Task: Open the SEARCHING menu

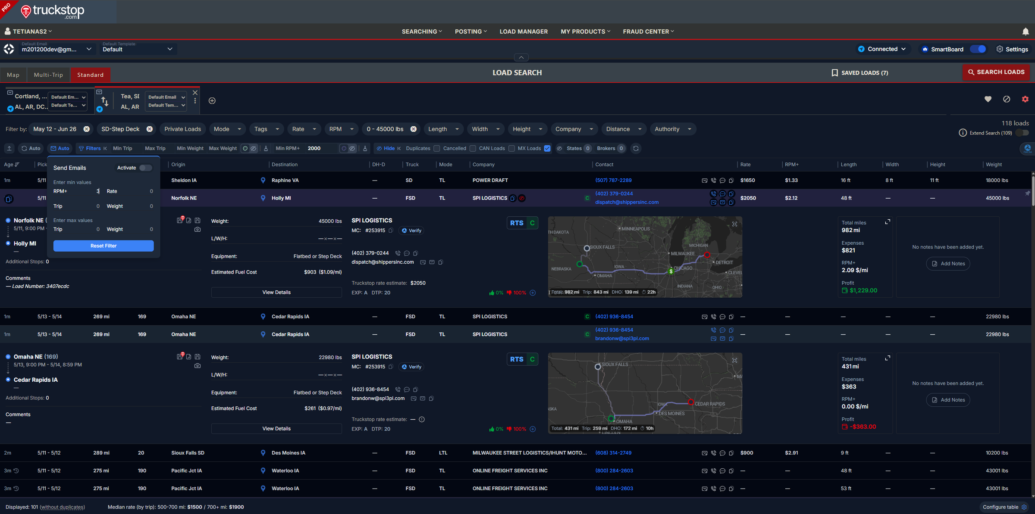Action: click(422, 31)
